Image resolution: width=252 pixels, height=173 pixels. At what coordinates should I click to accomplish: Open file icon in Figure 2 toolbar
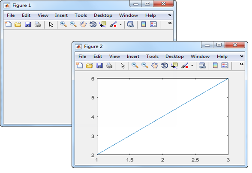[x=89, y=66]
